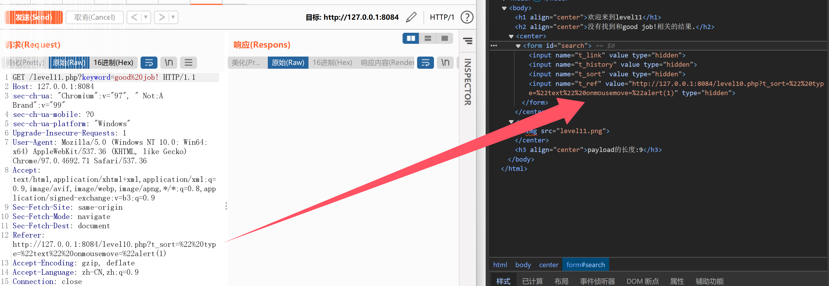Viewport: 829px width, 286px height.
Task: Select the input name="t_ref" DOM line
Action: click(x=676, y=88)
